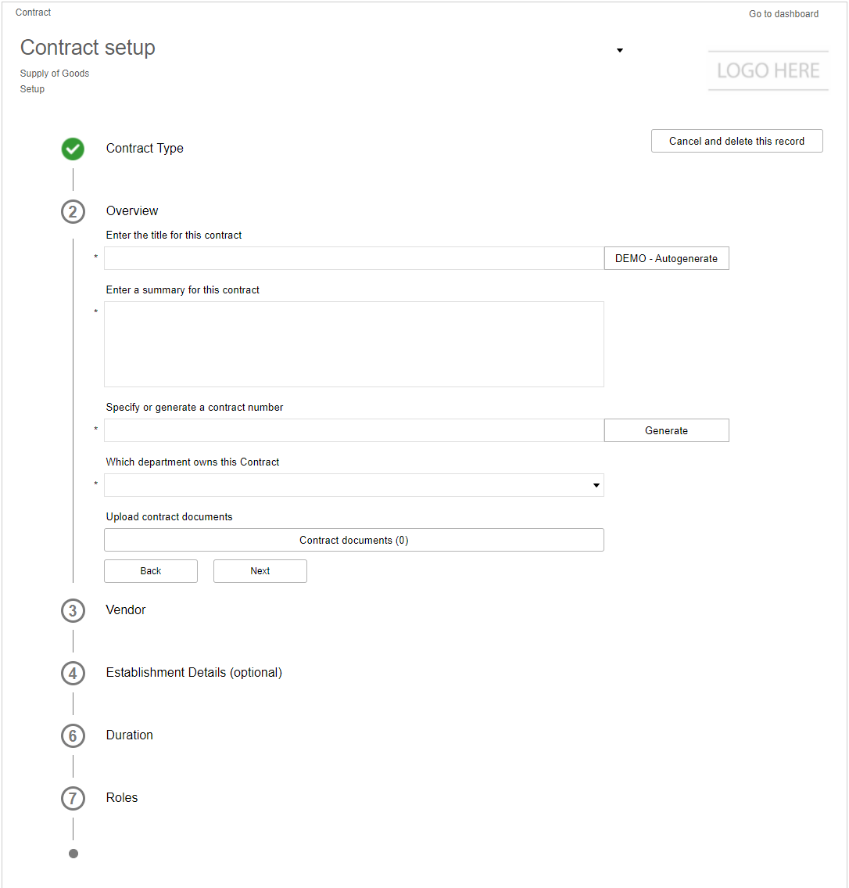Select the step 4 Establishment Details circle icon
This screenshot has width=849, height=888.
(x=73, y=674)
